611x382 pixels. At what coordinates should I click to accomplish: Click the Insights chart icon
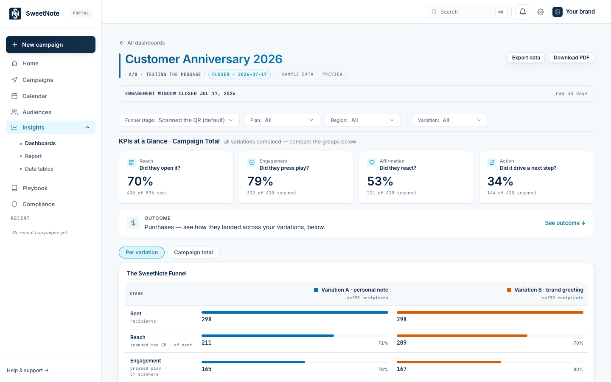14,127
